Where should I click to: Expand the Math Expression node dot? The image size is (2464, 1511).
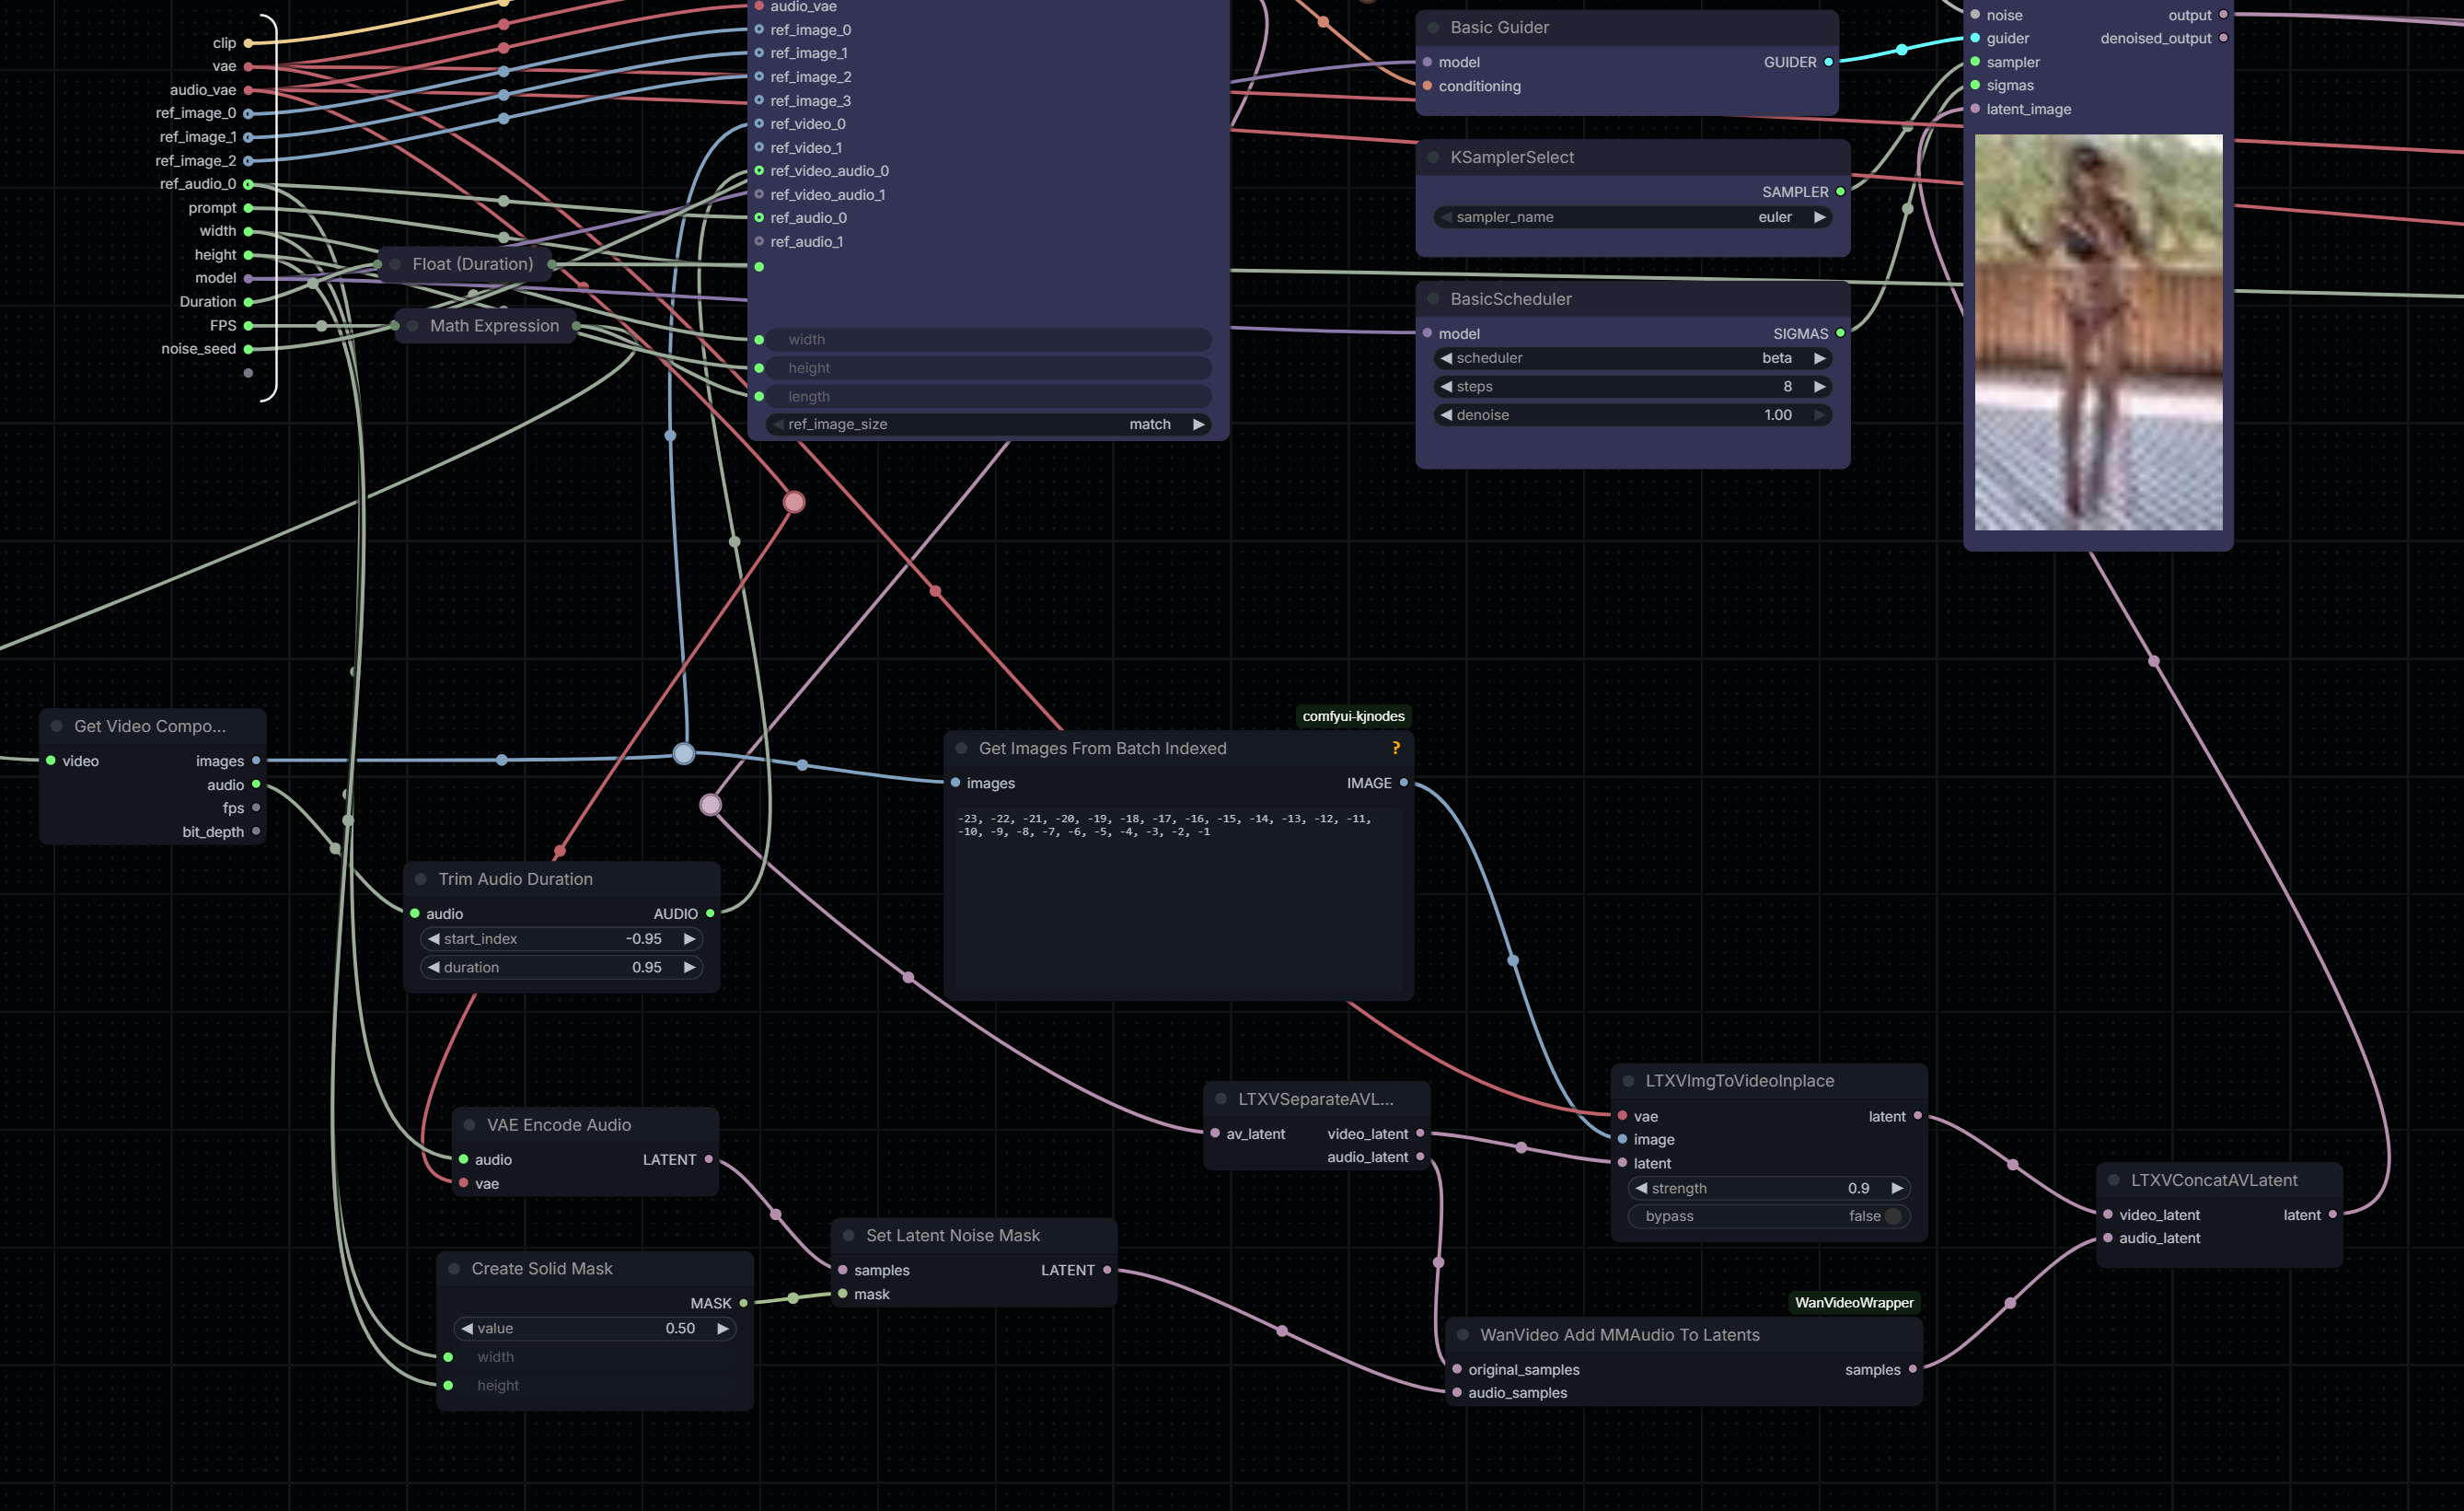tap(412, 326)
